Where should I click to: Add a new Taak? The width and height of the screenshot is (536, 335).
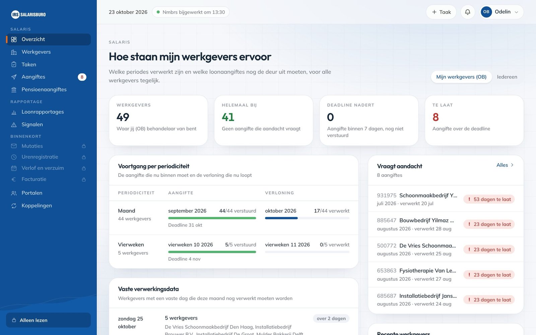tap(441, 12)
